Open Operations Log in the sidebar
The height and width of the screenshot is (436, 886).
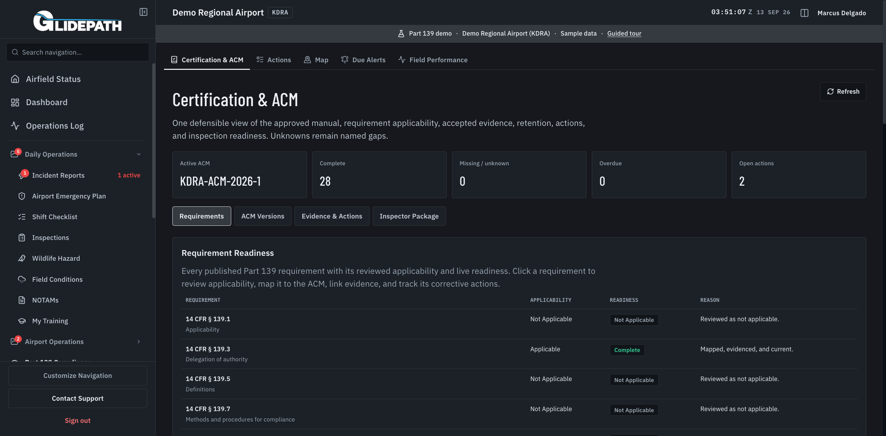point(78,126)
